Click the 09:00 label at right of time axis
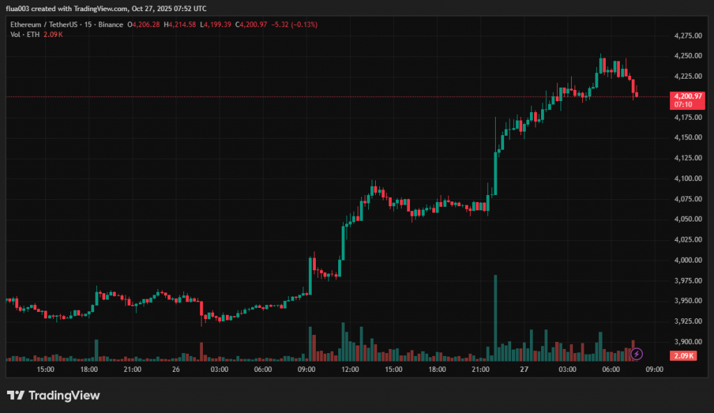 click(655, 370)
